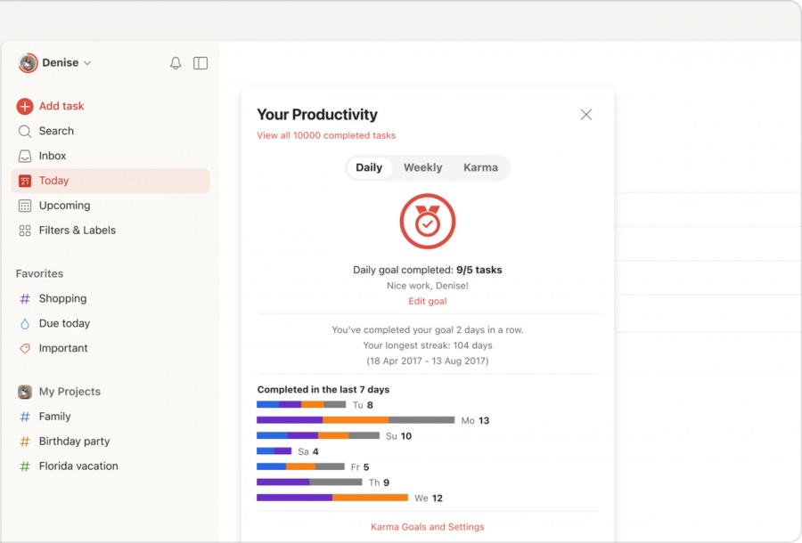The image size is (802, 543).
Task: Select the Birthday party project
Action: click(x=76, y=441)
